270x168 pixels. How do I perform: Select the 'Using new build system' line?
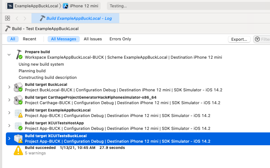click(41, 64)
